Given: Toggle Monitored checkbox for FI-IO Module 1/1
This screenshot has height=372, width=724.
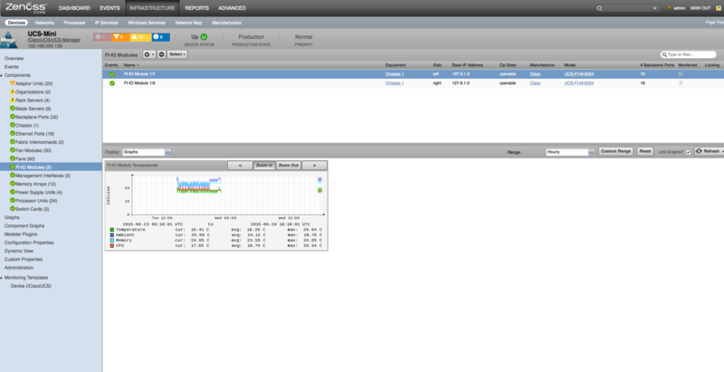Looking at the screenshot, I should [681, 74].
